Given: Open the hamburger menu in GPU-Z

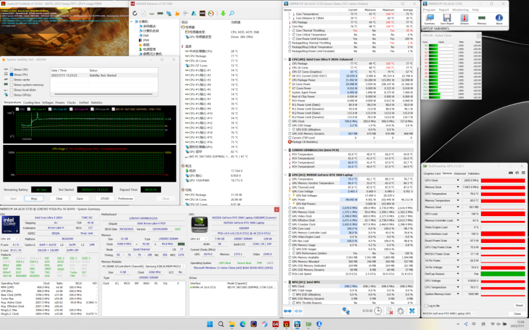Looking at the screenshot, I should (x=523, y=173).
